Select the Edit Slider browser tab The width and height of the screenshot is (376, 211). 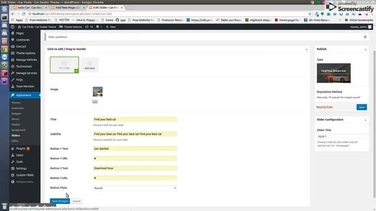tap(106, 8)
